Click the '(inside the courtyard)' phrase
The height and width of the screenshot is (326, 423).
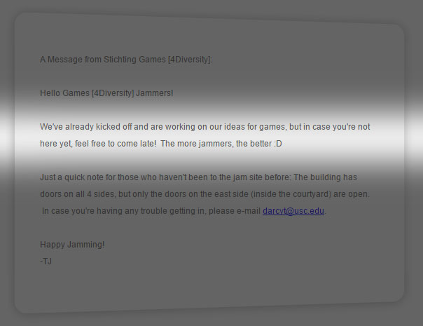pyautogui.click(x=291, y=194)
